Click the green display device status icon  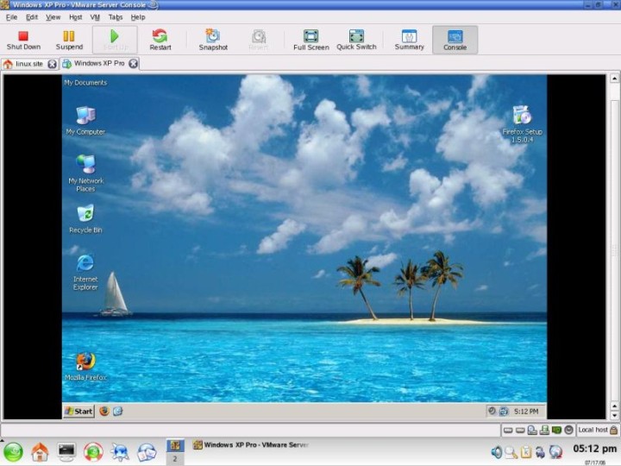click(556, 430)
